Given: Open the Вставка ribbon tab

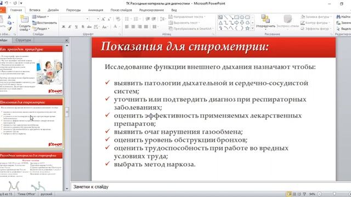Looking at the screenshot, I should [x=35, y=10].
